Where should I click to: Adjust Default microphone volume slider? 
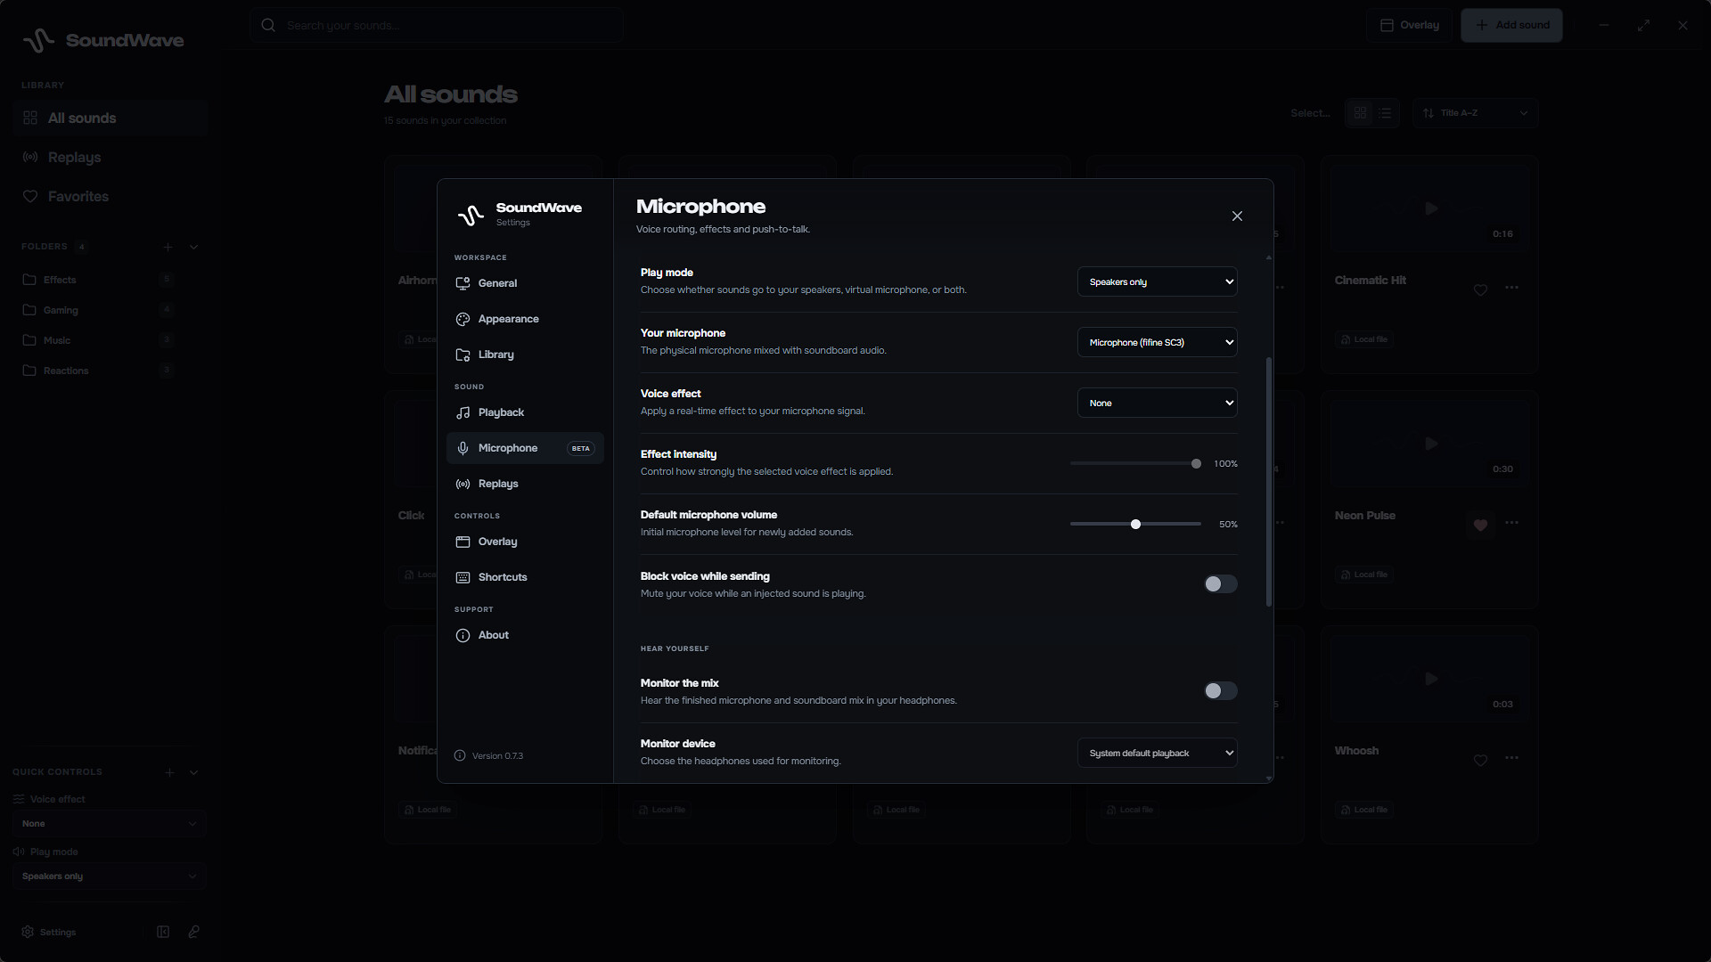pyautogui.click(x=1135, y=524)
